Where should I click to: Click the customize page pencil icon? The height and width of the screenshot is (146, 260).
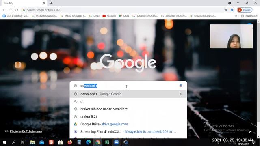coord(250,132)
